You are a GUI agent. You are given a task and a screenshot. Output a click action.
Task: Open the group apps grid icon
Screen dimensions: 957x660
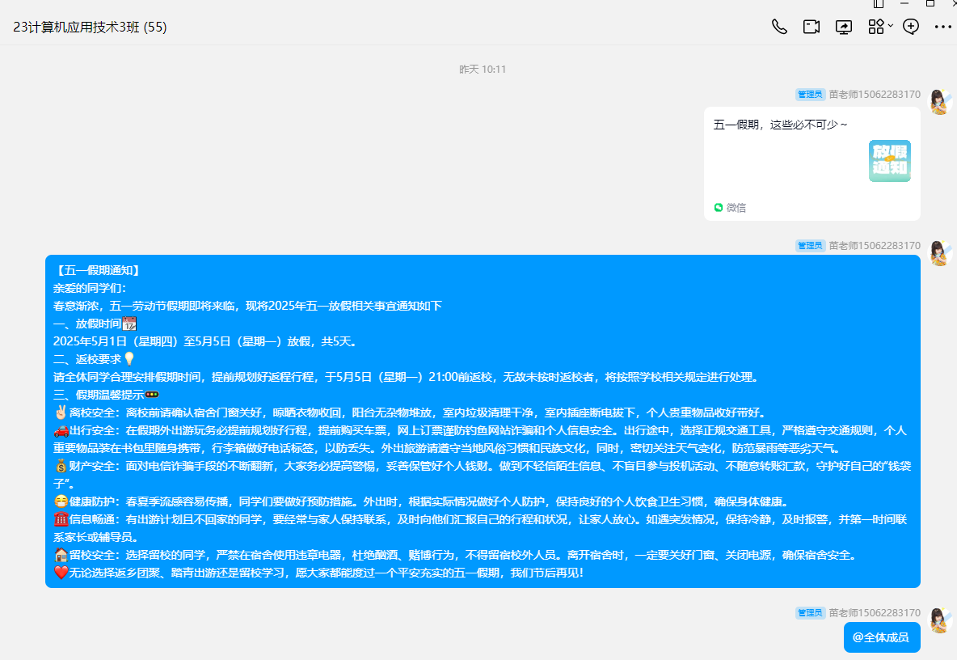point(876,27)
